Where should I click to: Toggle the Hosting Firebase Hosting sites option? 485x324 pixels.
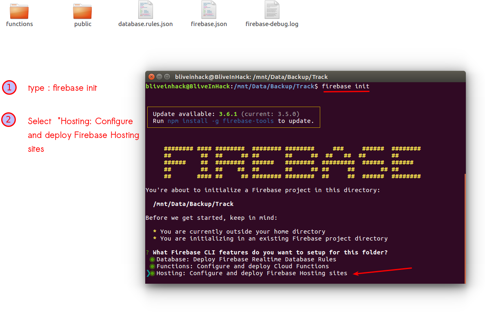coord(152,274)
